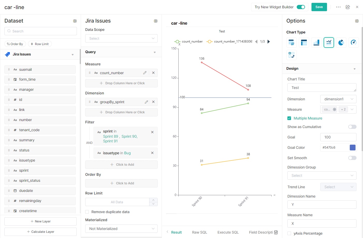This screenshot has height=238, width=363.
Task: Turn on Set Smooth
Action: (x=352, y=158)
